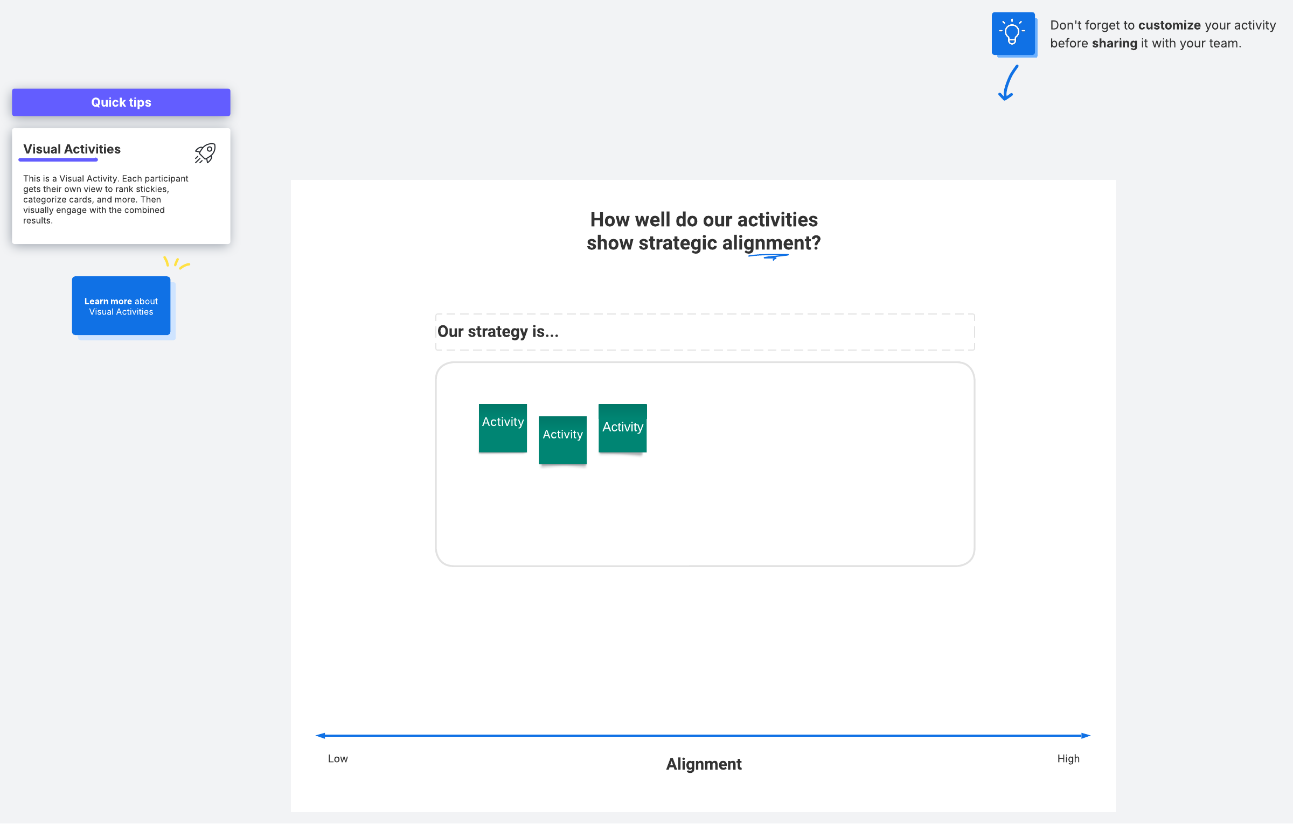The height and width of the screenshot is (824, 1293).
Task: Click the bold Alignment axis title
Action: [x=704, y=764]
